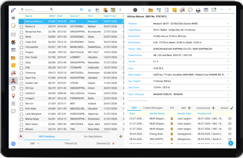Sort by the DWAT column header
The height and width of the screenshot is (158, 243).
pyautogui.click(x=52, y=16)
